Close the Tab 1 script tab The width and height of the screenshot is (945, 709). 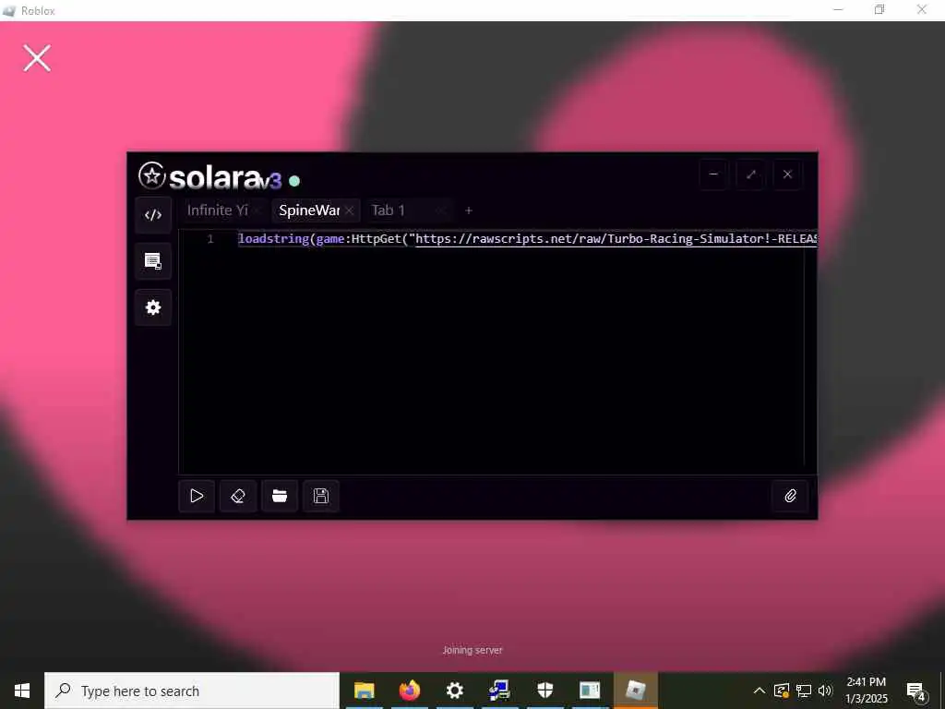441,210
